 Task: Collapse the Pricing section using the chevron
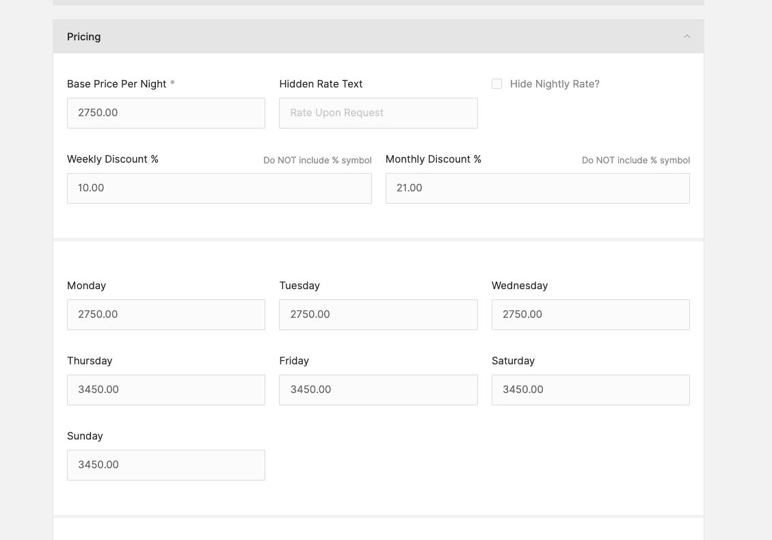coord(687,37)
